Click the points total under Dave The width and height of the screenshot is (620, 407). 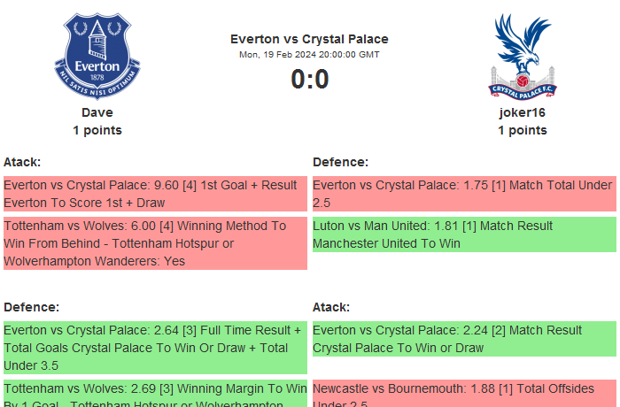point(97,130)
